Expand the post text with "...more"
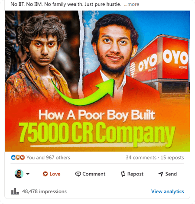195x204 pixels. coord(132,4)
